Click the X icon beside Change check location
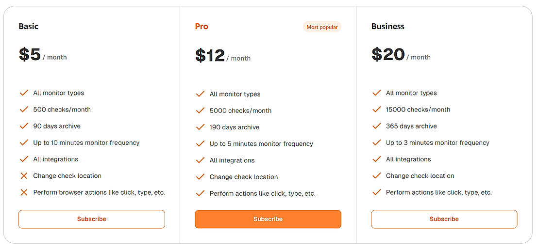This screenshot has width=538, height=251. (24, 176)
